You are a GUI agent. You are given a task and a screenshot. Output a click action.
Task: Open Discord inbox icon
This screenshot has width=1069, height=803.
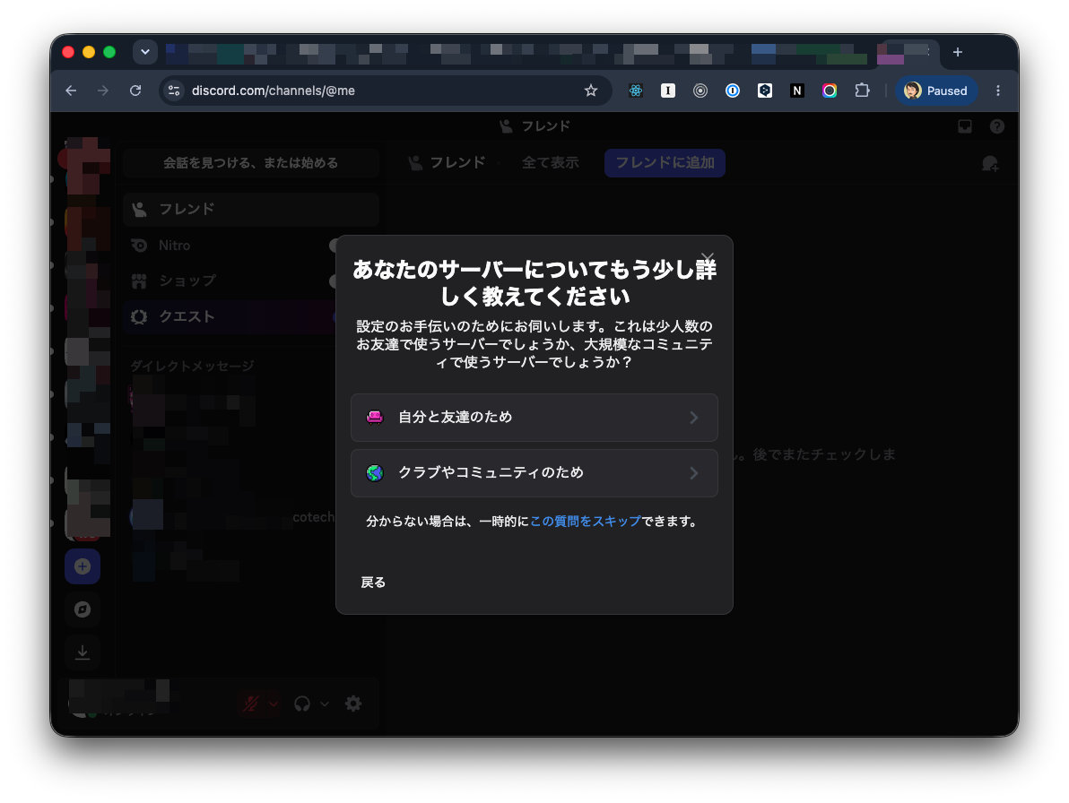pos(965,126)
